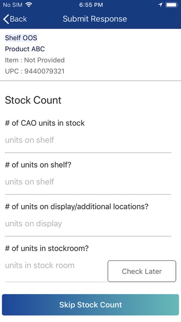Select the highlighted Shelf OOS text
181x322 pixels.
21,38
